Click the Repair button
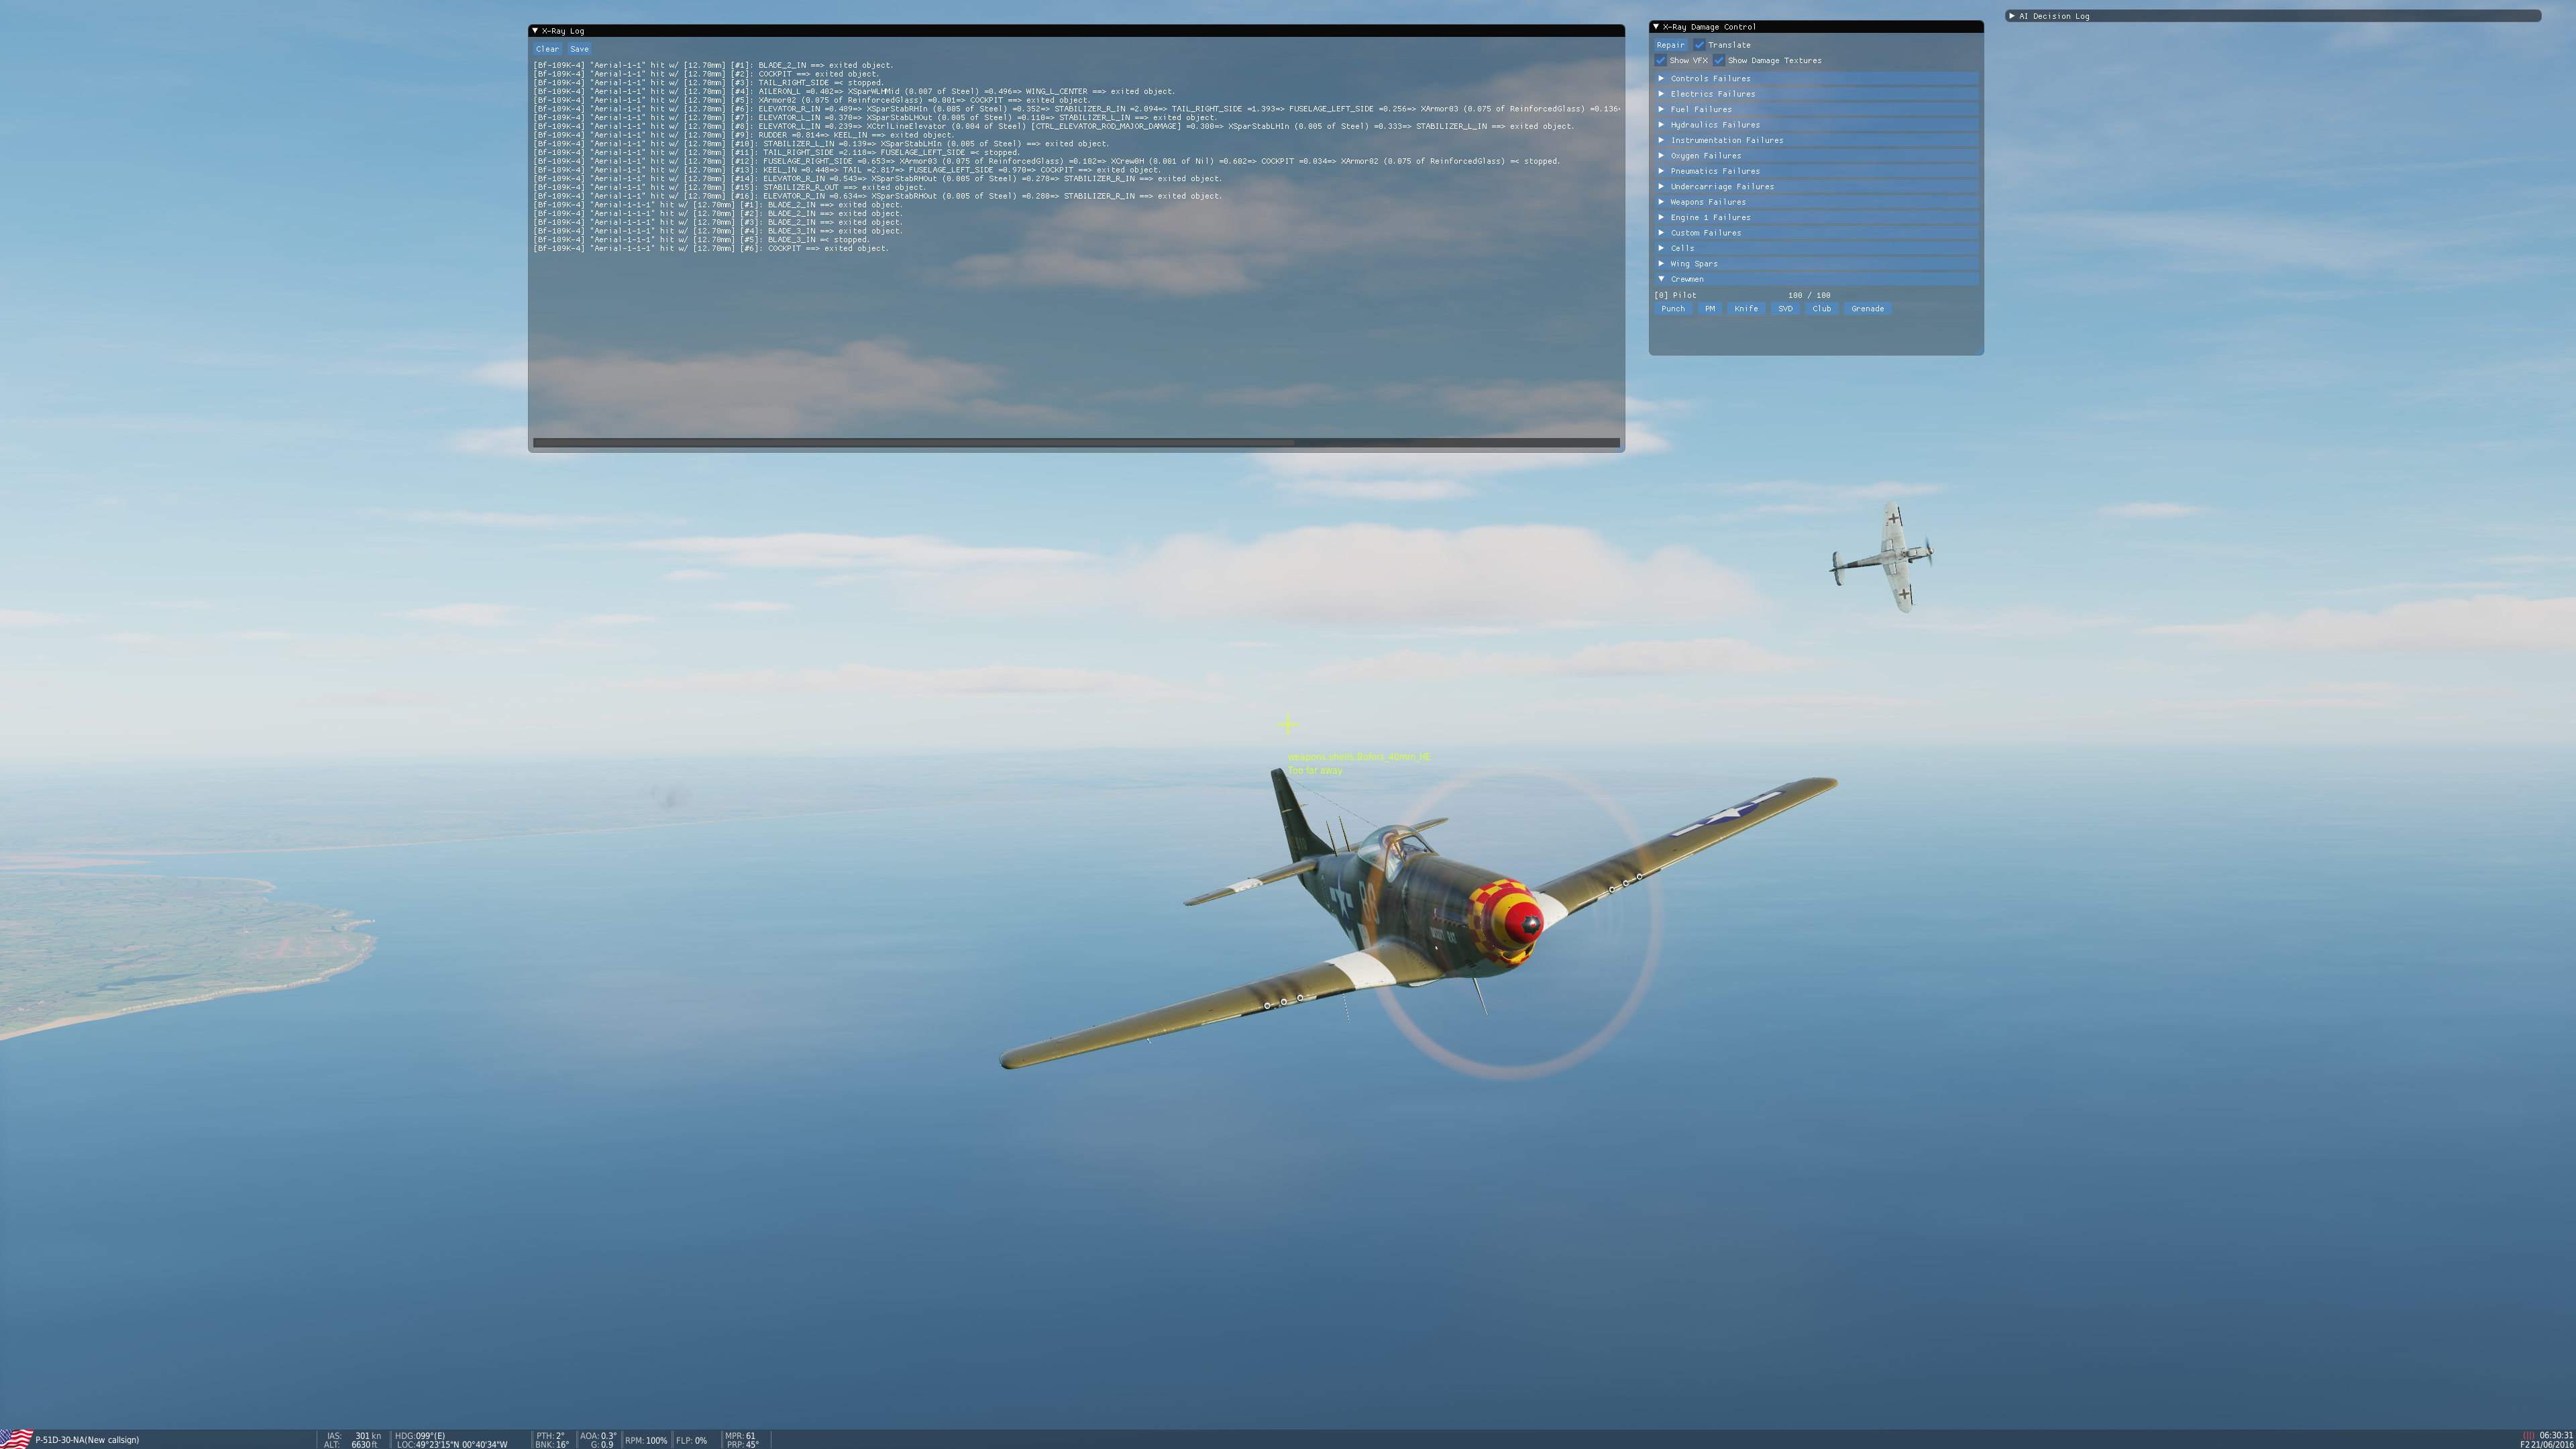 1670,45
